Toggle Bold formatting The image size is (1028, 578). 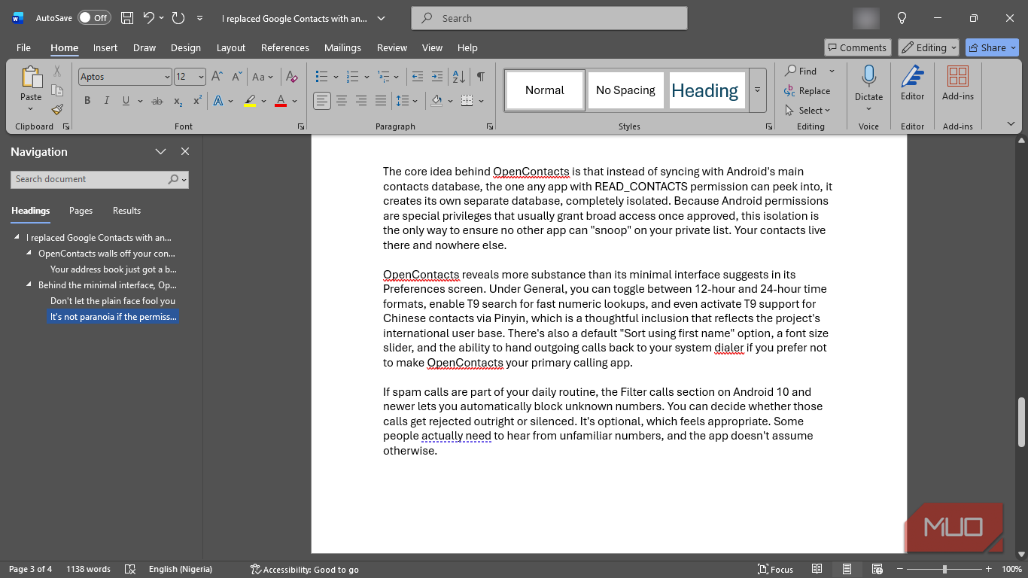87,101
